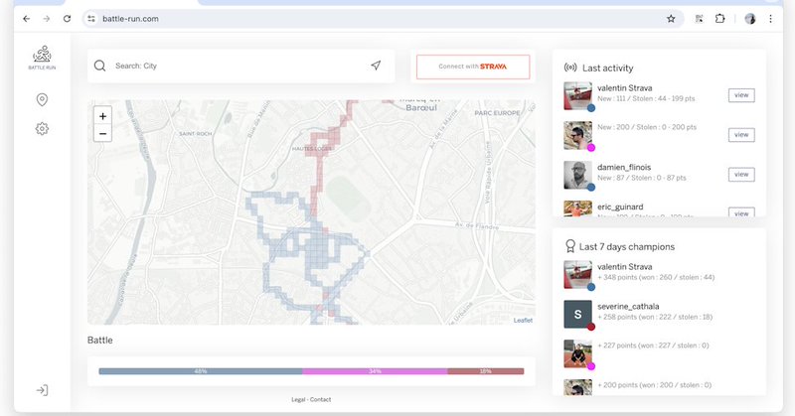Open the Contact footer link
The image size is (795, 416).
(x=320, y=400)
